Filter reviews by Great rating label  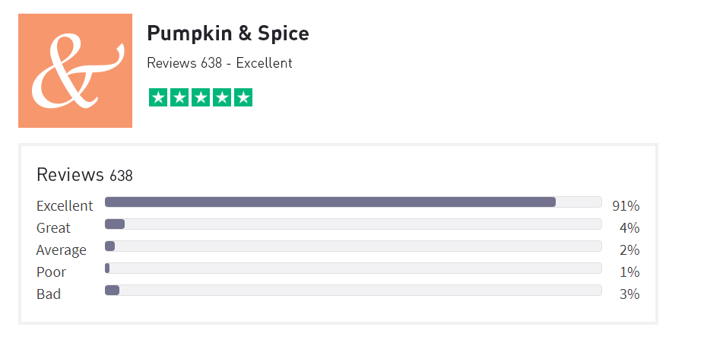(x=53, y=227)
